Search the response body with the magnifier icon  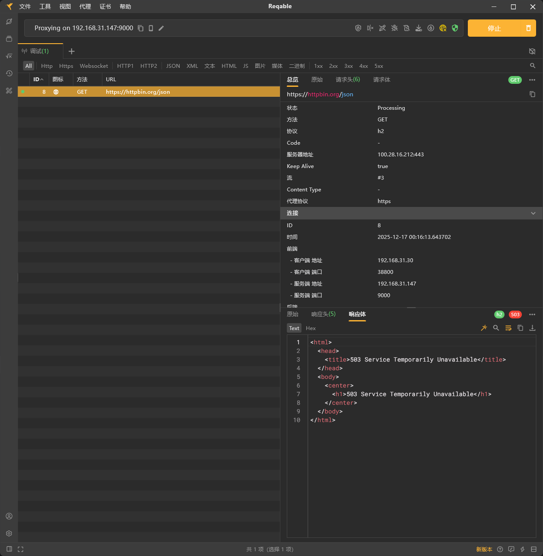pyautogui.click(x=496, y=328)
